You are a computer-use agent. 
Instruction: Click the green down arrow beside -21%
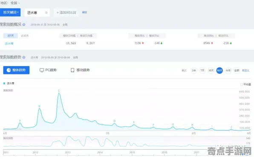tap(231, 43)
